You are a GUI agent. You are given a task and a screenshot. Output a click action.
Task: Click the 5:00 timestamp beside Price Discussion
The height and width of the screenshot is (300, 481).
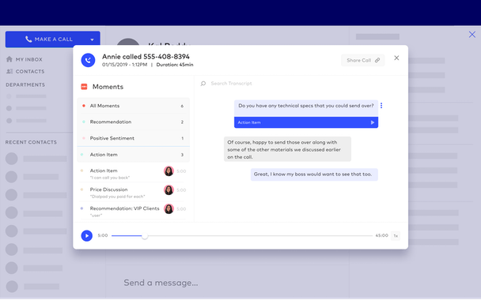coord(181,190)
